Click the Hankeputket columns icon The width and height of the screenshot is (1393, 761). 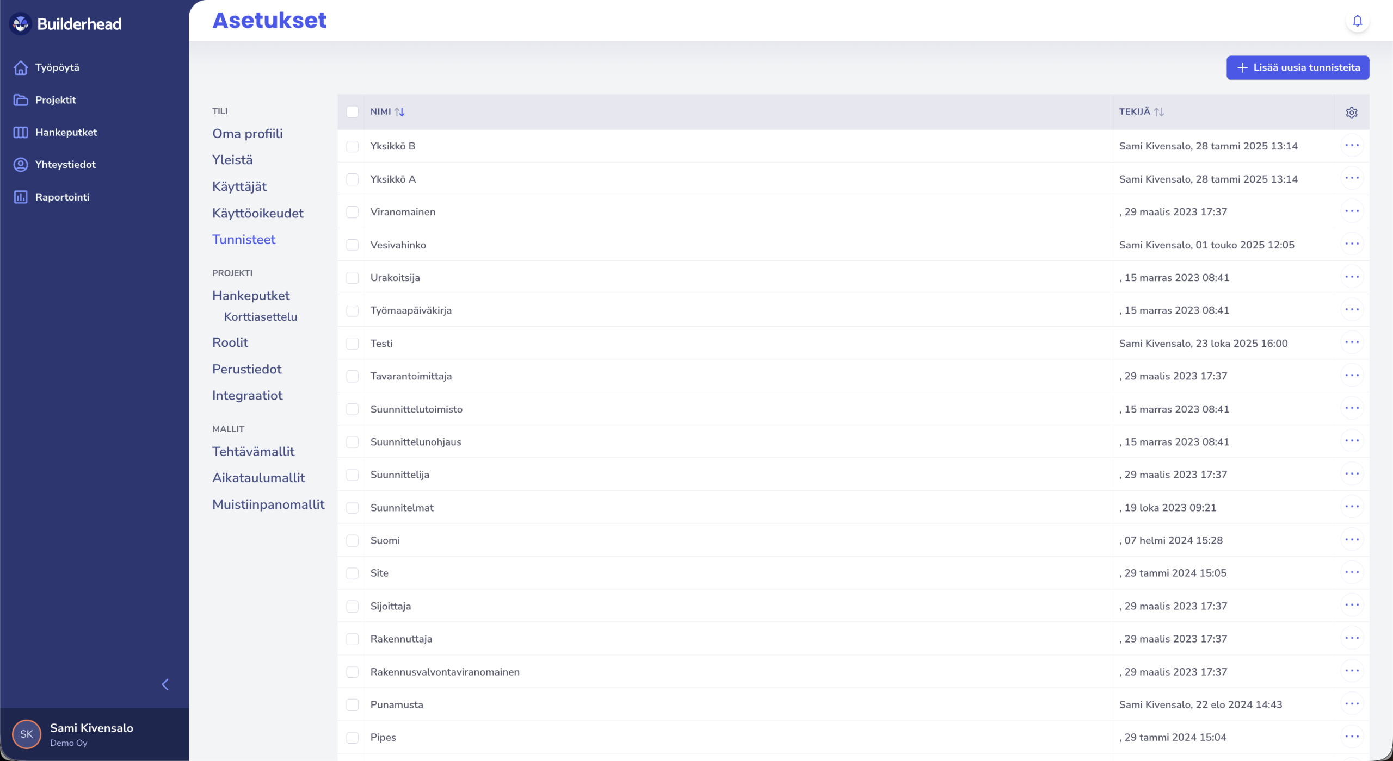pos(21,132)
